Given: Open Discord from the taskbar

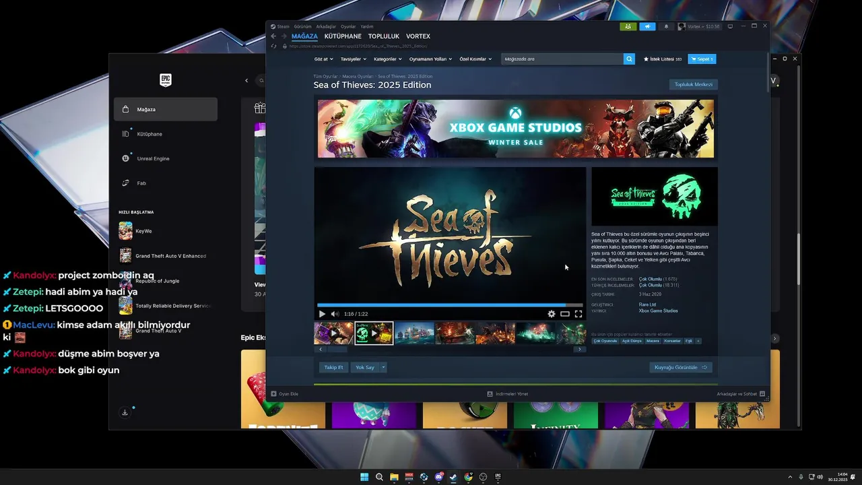Looking at the screenshot, I should click(x=438, y=477).
